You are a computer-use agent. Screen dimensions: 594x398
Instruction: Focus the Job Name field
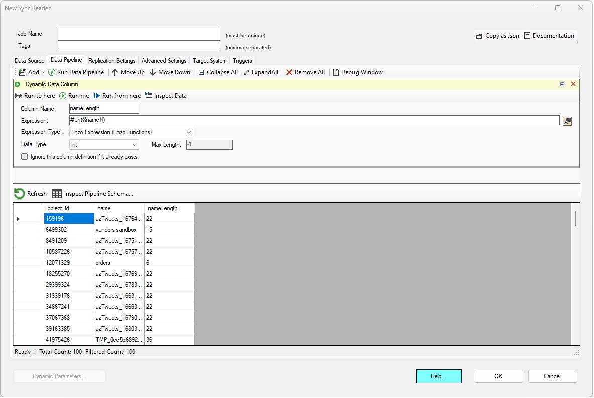[x=139, y=34]
